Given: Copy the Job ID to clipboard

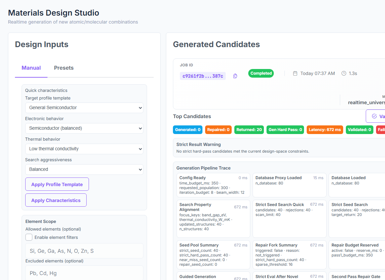Looking at the screenshot, I should (x=235, y=76).
